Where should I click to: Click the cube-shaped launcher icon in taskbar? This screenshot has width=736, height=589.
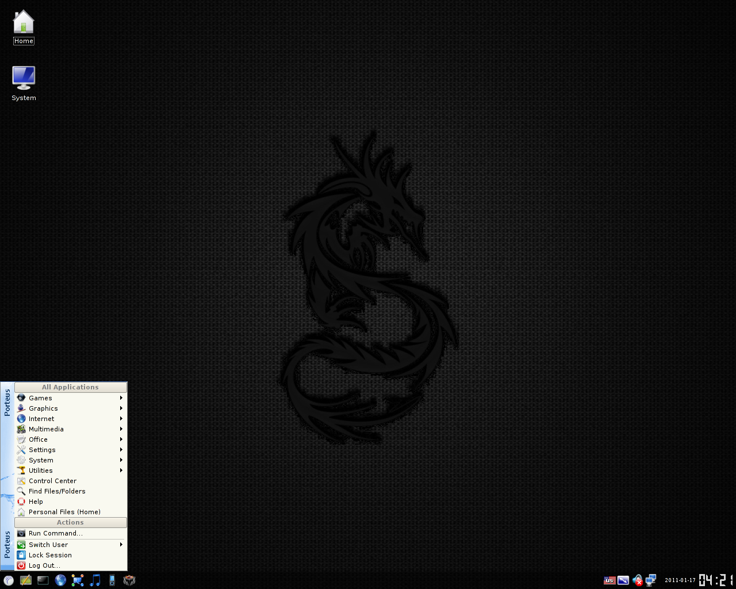129,580
